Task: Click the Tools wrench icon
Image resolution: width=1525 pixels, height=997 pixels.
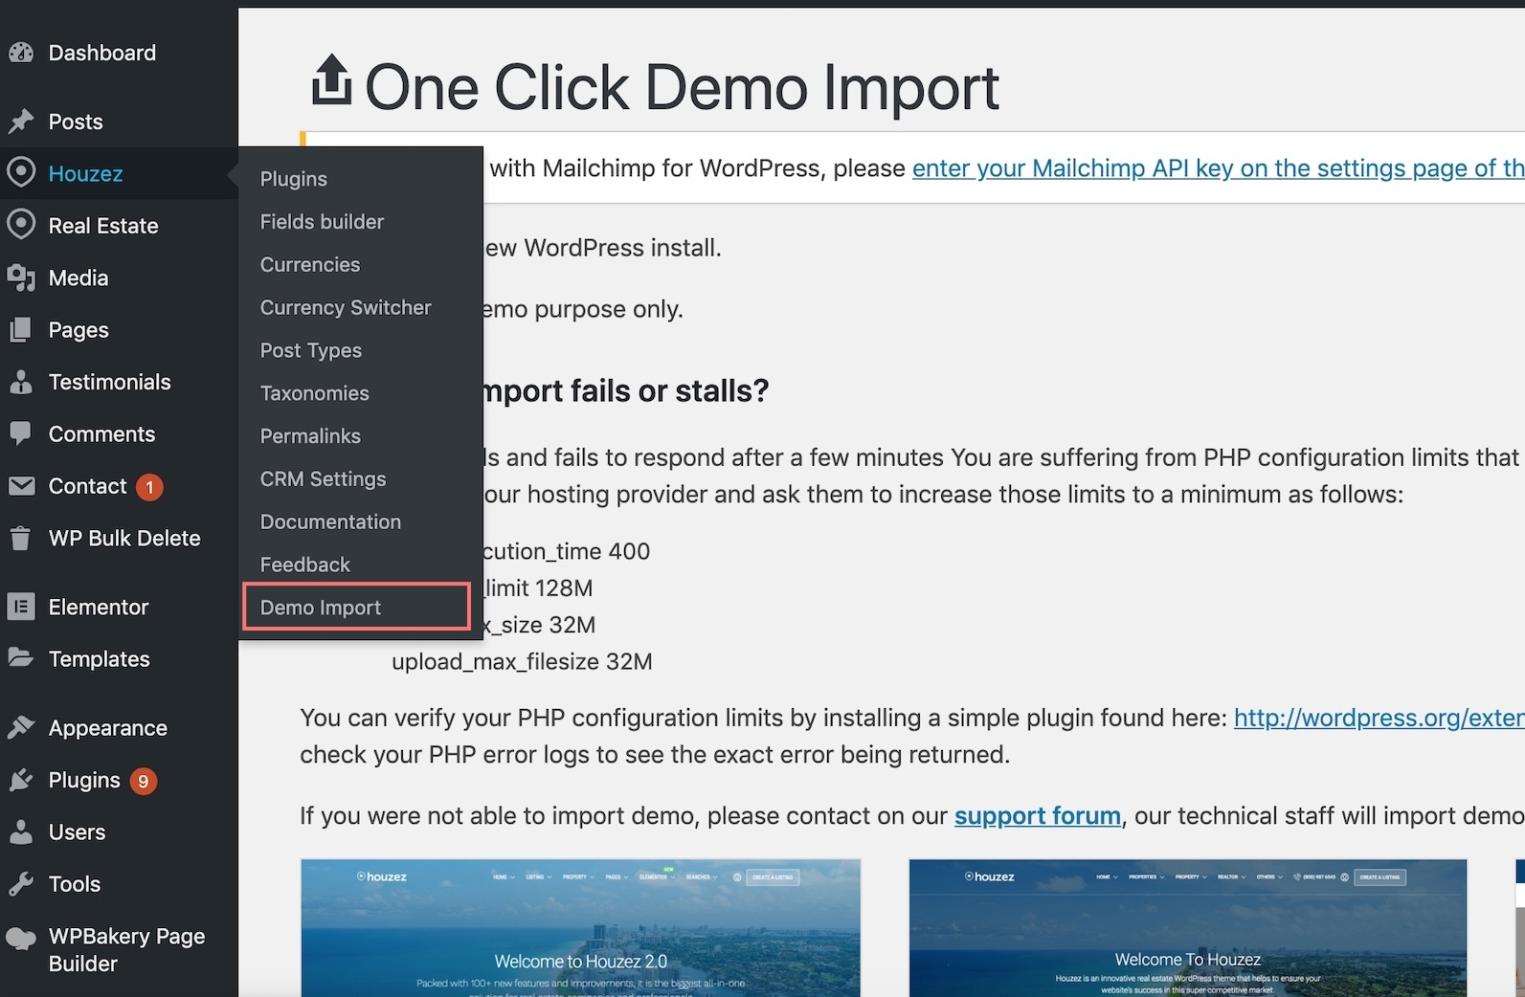Action: pos(21,883)
